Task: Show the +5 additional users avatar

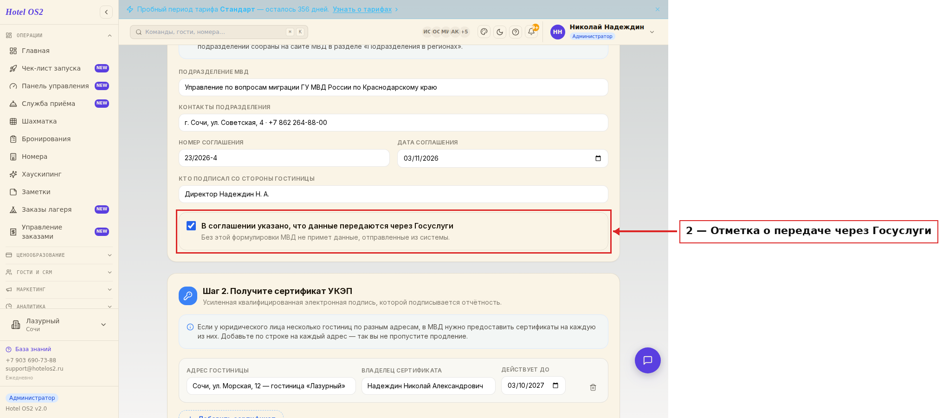Action: (465, 32)
